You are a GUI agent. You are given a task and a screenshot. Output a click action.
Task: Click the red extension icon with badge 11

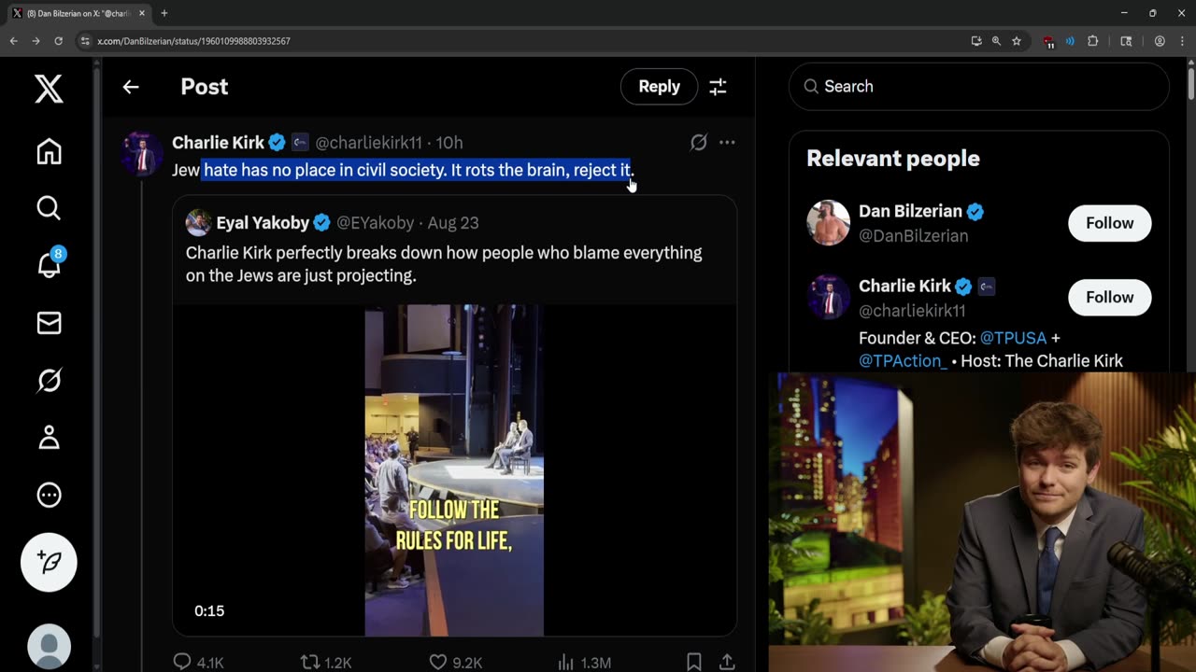coord(1049,42)
